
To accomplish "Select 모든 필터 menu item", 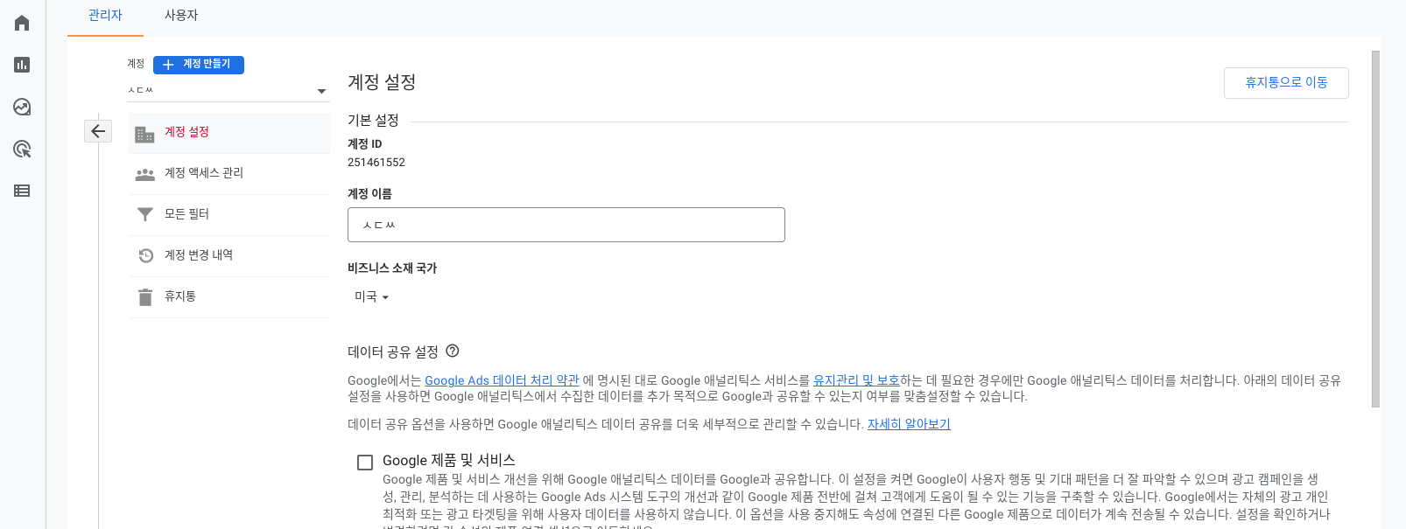I will pyautogui.click(x=228, y=214).
